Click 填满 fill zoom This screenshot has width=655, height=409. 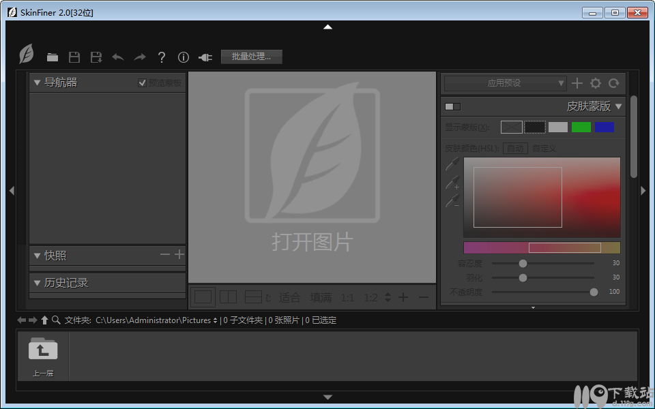[321, 298]
